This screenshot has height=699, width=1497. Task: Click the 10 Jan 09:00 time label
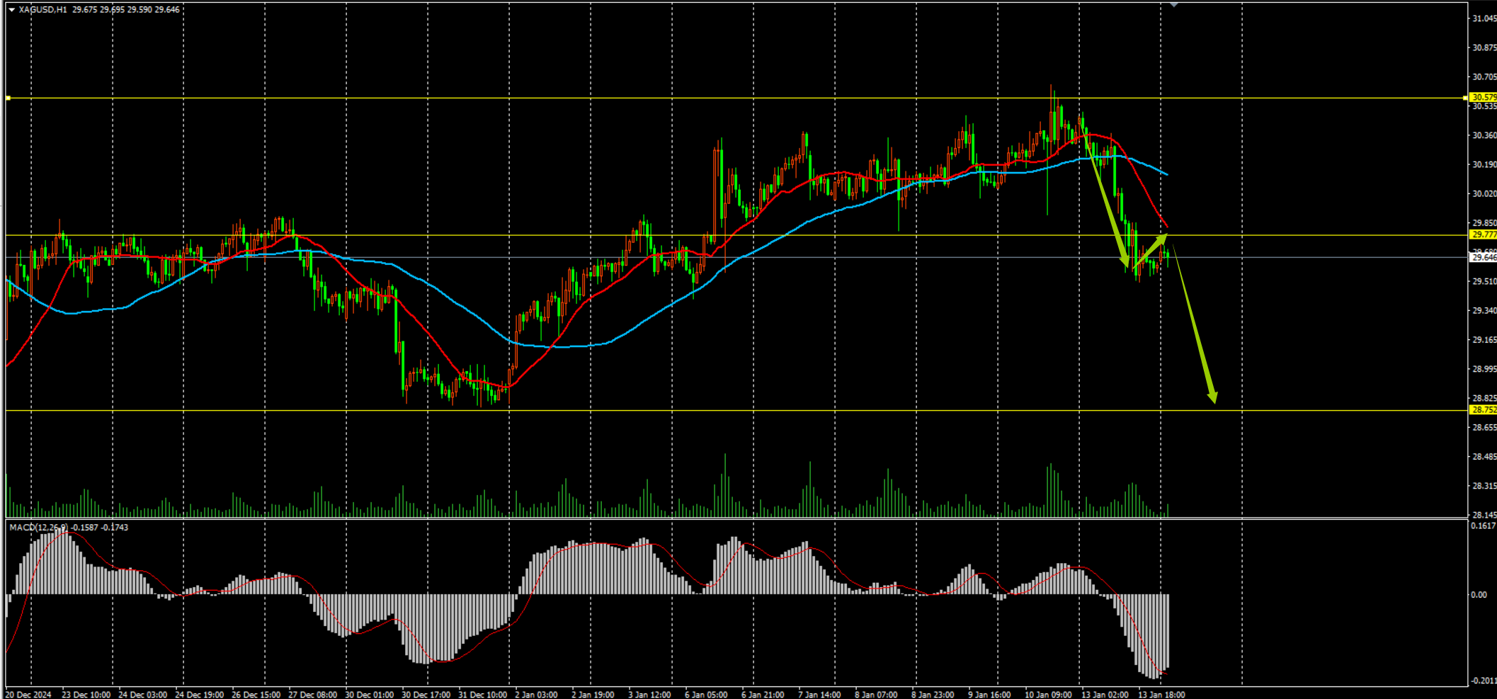(1048, 695)
